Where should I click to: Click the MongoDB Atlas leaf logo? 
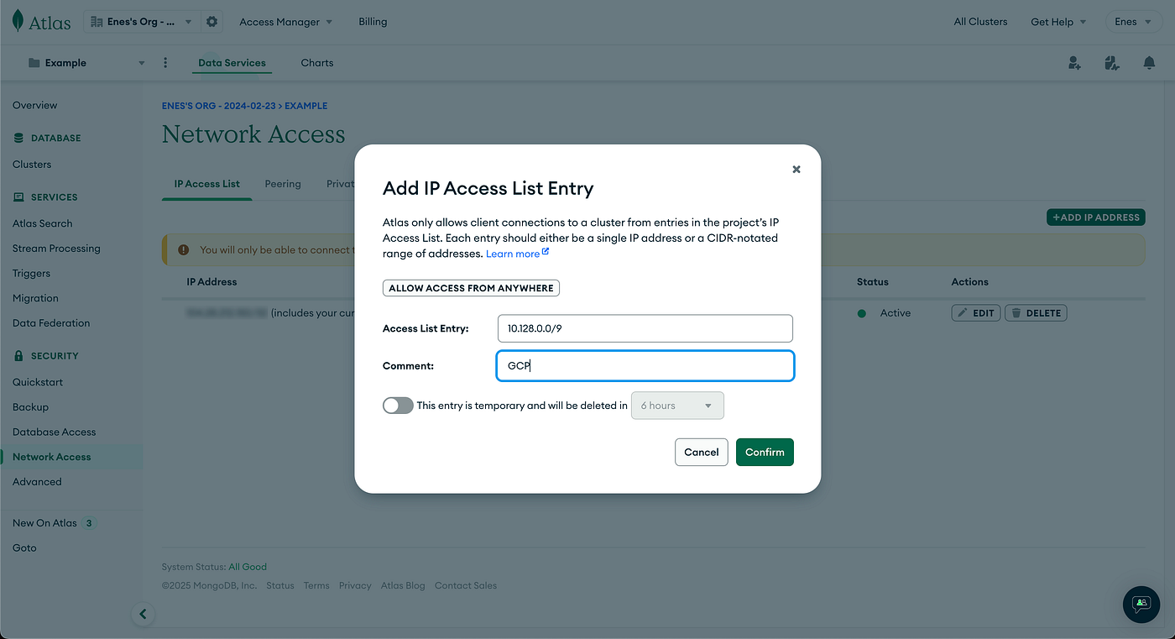[18, 22]
